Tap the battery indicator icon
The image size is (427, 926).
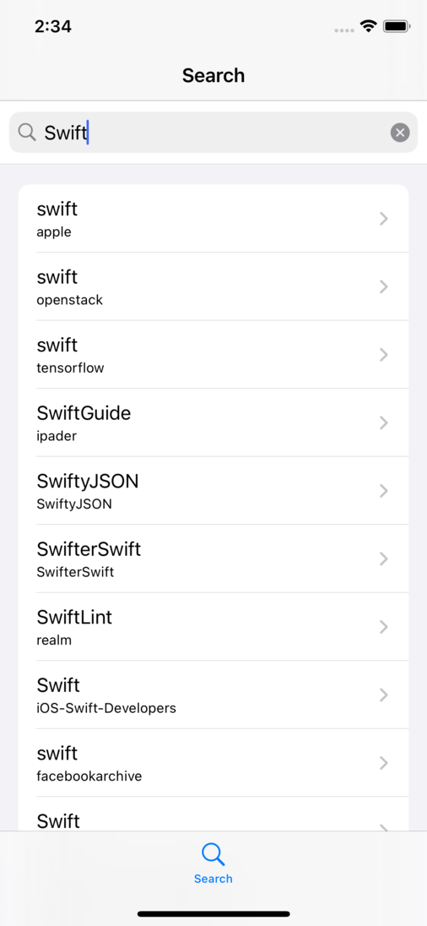pos(397,26)
